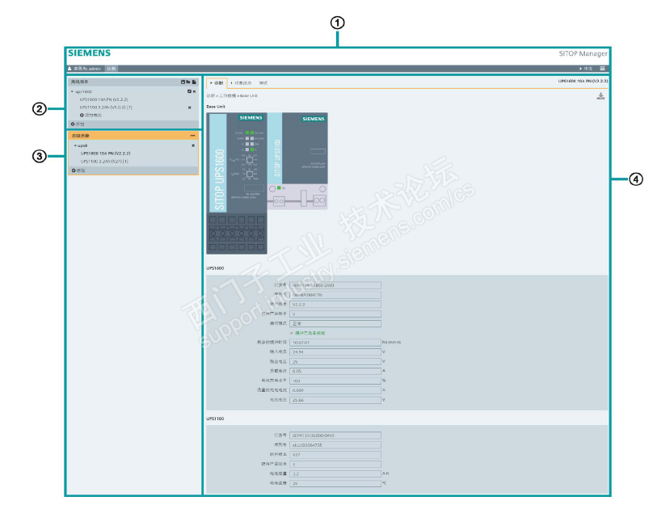Click the UPS1100 order number field
The image size is (657, 505).
pos(335,436)
